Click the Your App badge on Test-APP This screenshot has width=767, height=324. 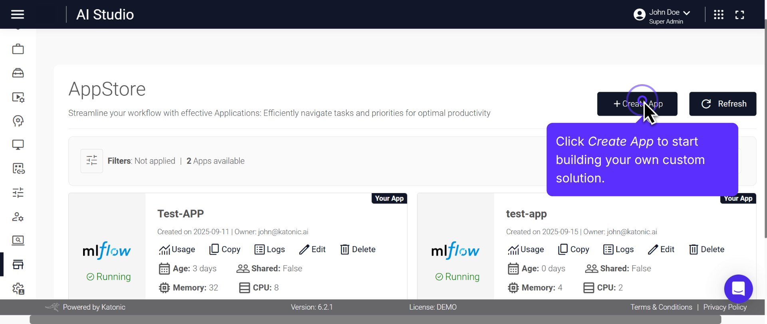pos(389,198)
